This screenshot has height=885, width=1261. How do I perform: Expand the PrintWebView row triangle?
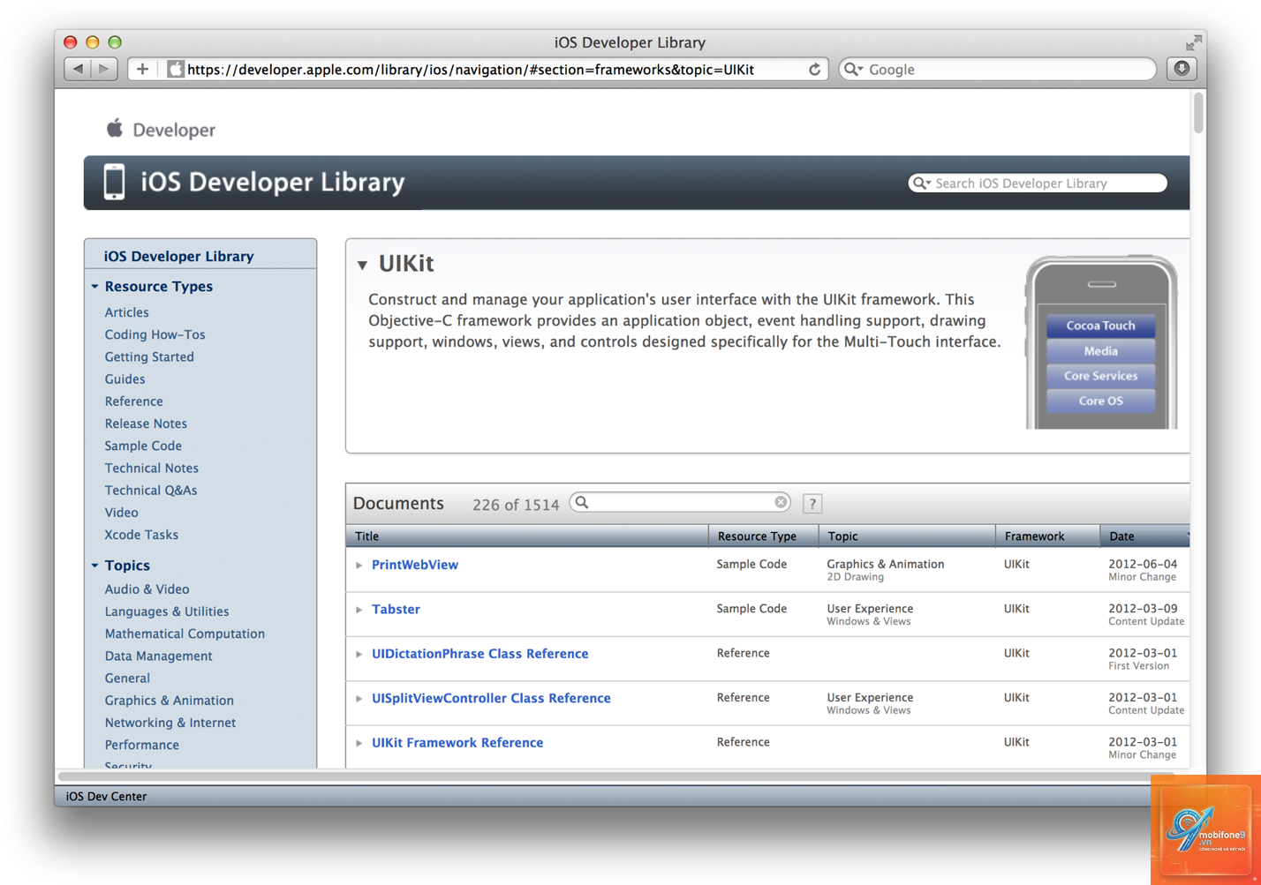pyautogui.click(x=359, y=565)
